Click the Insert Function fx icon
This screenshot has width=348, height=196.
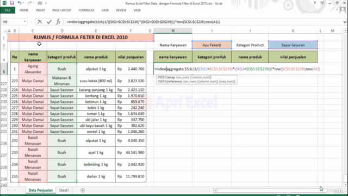(x=58, y=22)
